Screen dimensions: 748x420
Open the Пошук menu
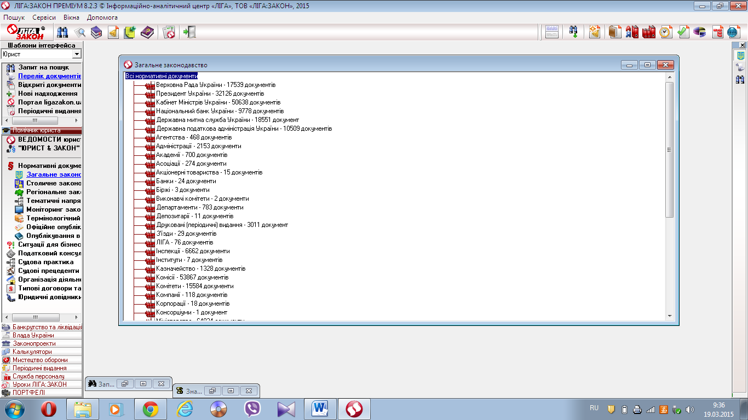[x=14, y=17]
